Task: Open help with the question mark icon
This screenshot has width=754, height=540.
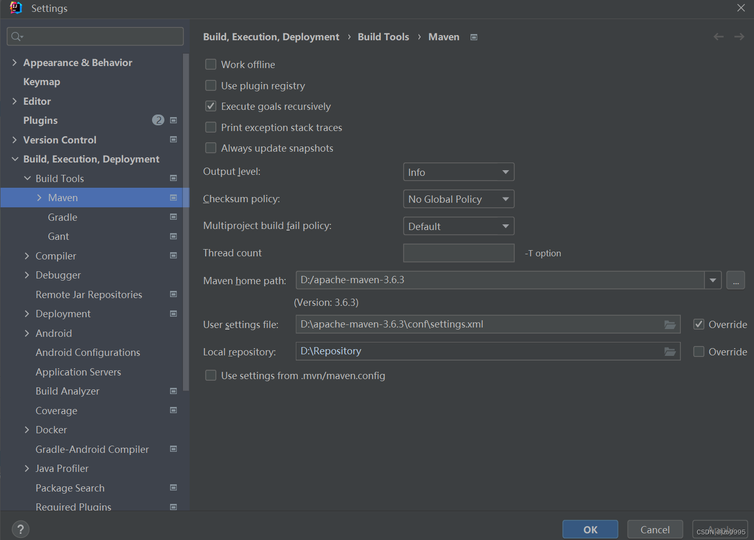Action: pyautogui.click(x=21, y=529)
